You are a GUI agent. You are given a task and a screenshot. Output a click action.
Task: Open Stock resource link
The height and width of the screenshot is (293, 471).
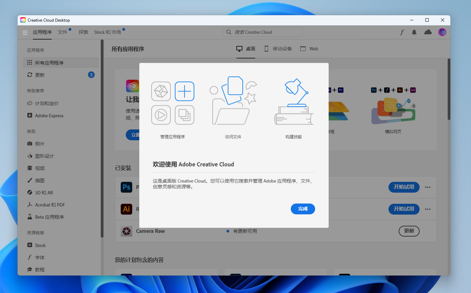(x=61, y=245)
